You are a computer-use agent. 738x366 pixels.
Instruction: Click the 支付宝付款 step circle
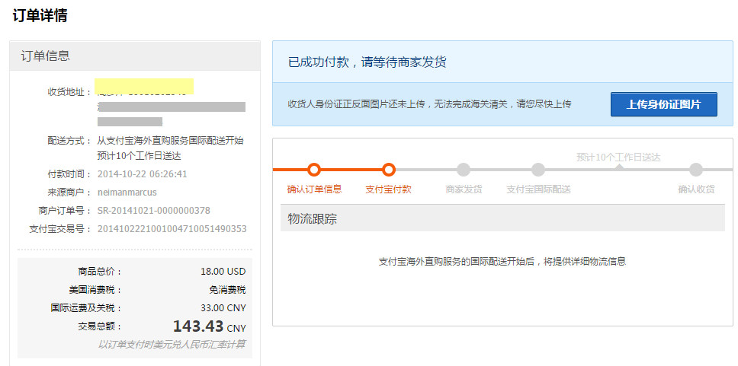tap(388, 170)
